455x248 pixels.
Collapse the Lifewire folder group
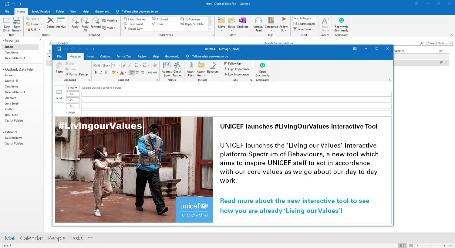click(x=4, y=132)
